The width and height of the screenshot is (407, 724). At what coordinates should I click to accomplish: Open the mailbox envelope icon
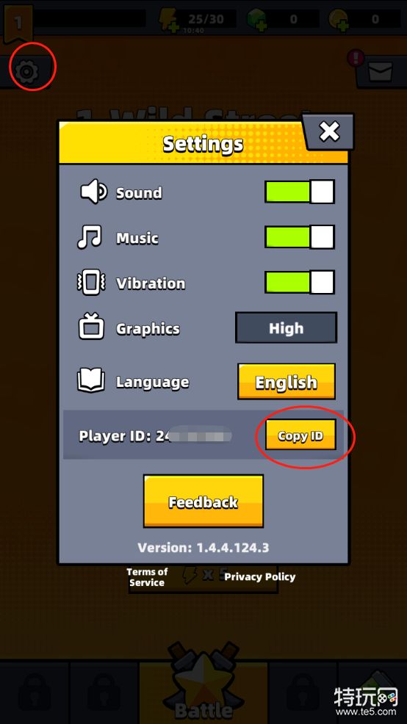381,72
